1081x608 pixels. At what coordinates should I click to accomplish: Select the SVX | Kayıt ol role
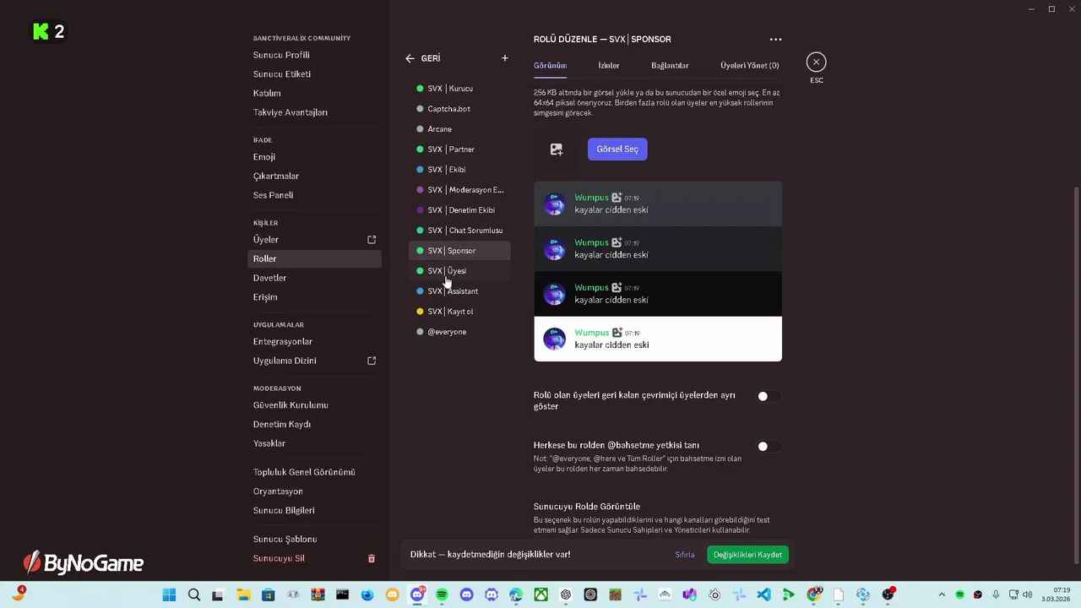459,312
